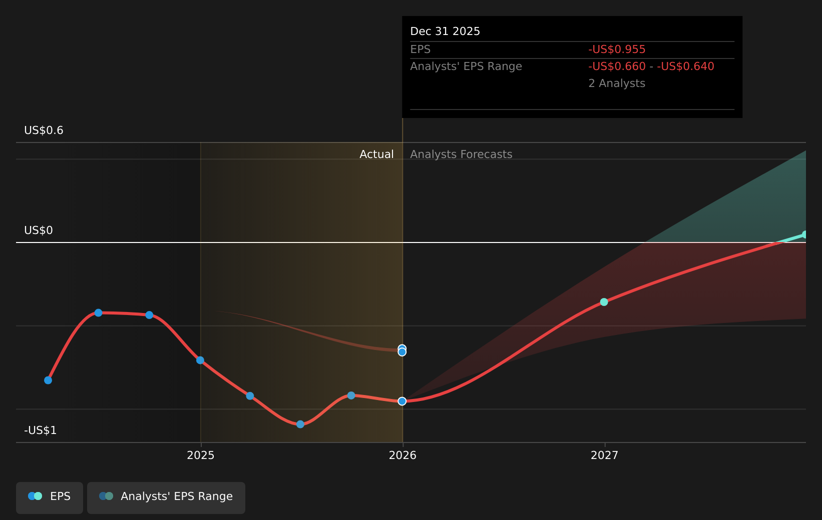Toggle the EPS legend button
This screenshot has height=520, width=822.
coord(50,497)
